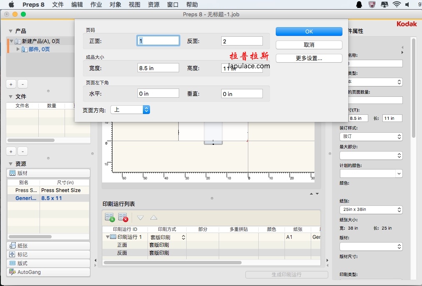Open the AutoGang resource section
This screenshot has width=422, height=286.
(x=48, y=272)
